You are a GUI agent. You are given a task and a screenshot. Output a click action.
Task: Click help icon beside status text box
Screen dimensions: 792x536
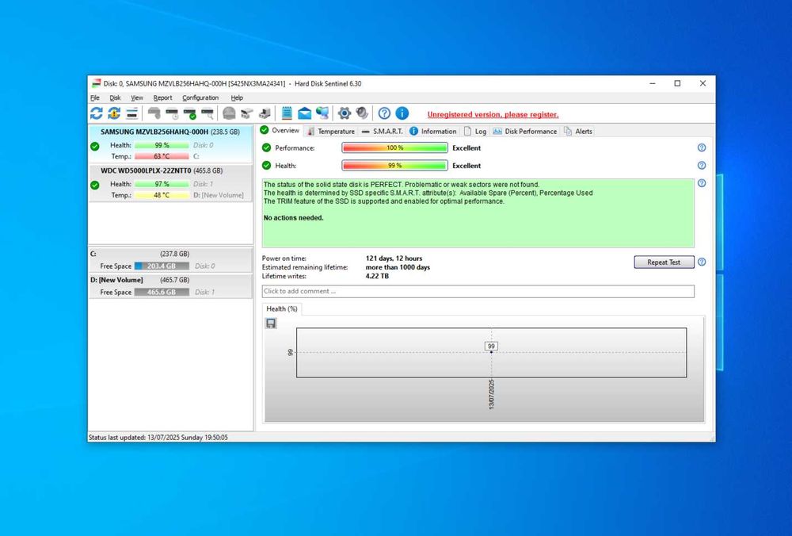702,183
